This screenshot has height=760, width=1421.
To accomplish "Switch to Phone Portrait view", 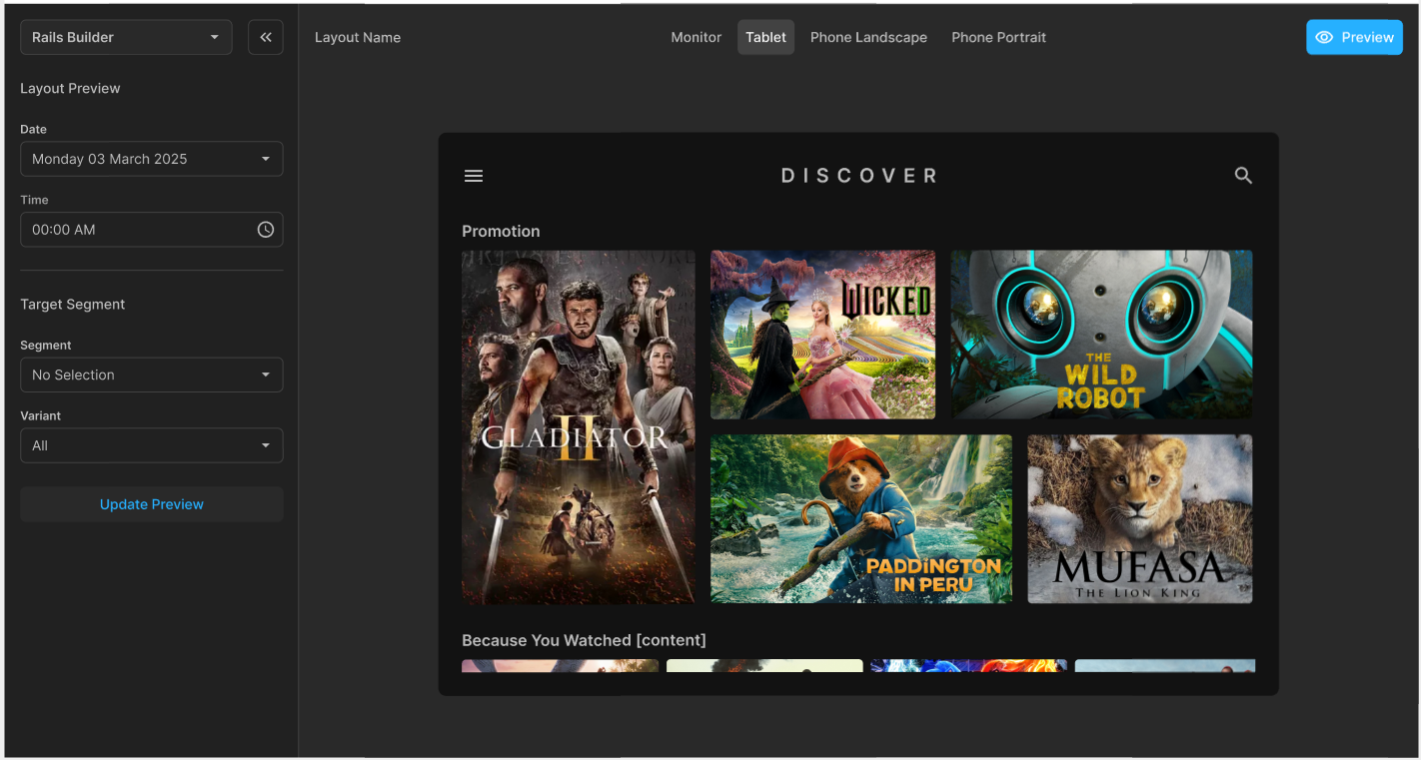I will point(998,37).
